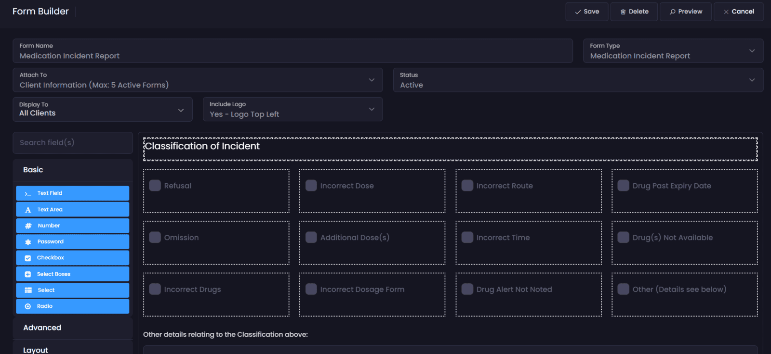Screen dimensions: 771x354
Task: Tick the Incorrect Dose checkbox
Action: pyautogui.click(x=311, y=186)
